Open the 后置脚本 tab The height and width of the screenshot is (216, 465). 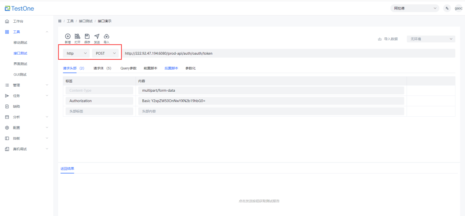click(x=171, y=68)
